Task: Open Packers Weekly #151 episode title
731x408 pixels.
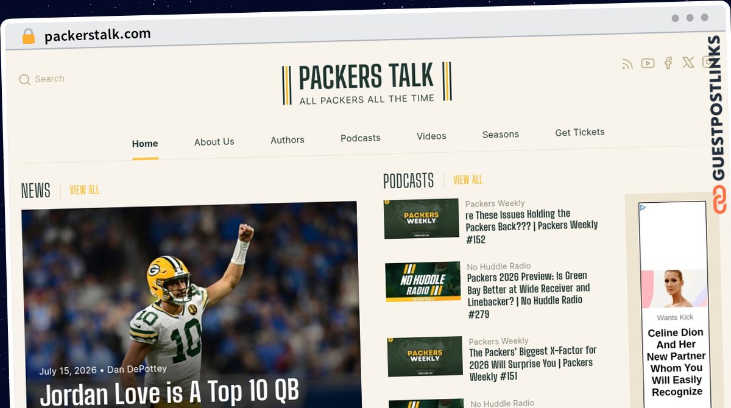Action: click(533, 364)
